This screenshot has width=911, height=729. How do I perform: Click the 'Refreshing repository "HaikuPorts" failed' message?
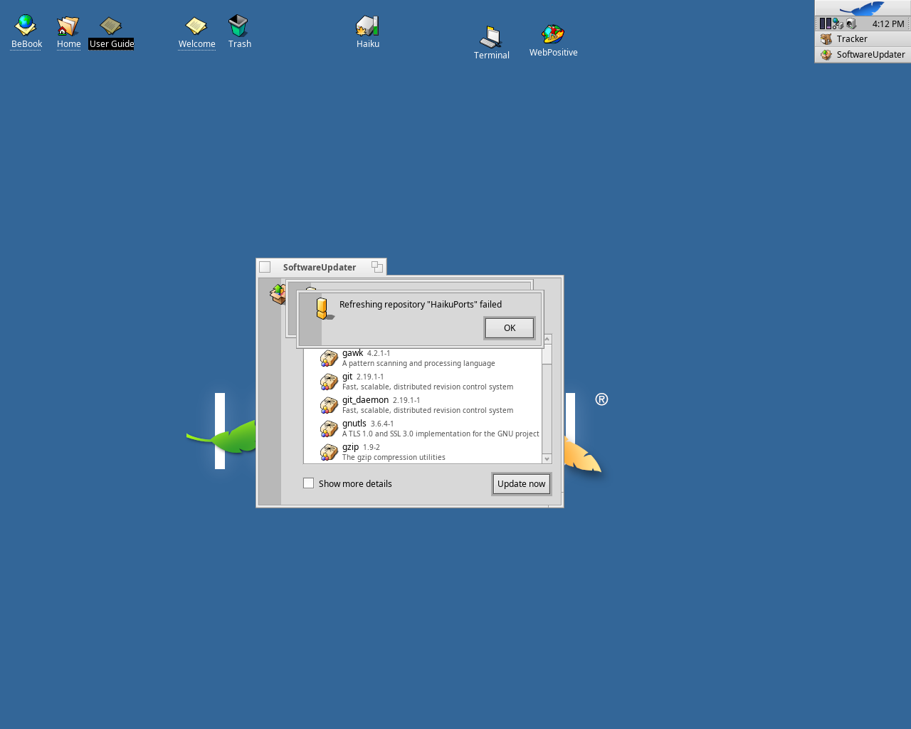421,305
